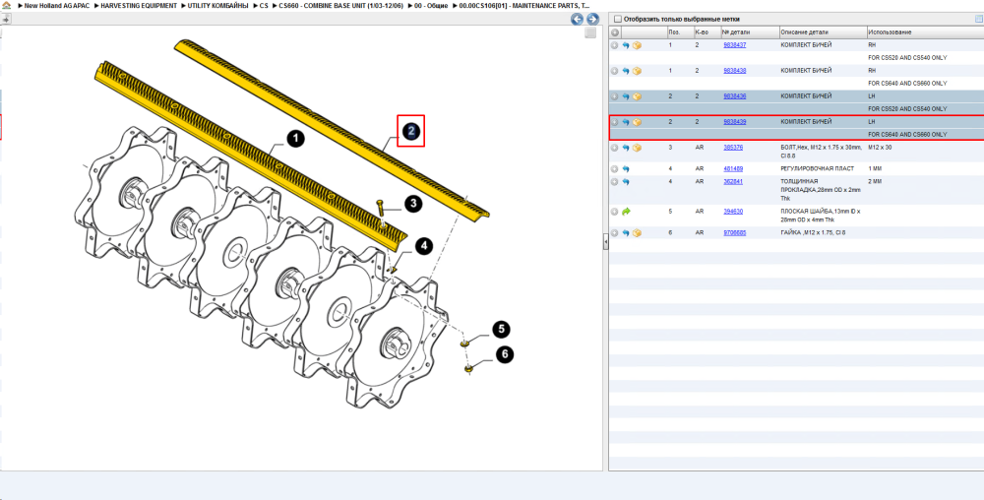Open the panel layout icon right of the checkbox
Screen dimensions: 984x500
978,20
